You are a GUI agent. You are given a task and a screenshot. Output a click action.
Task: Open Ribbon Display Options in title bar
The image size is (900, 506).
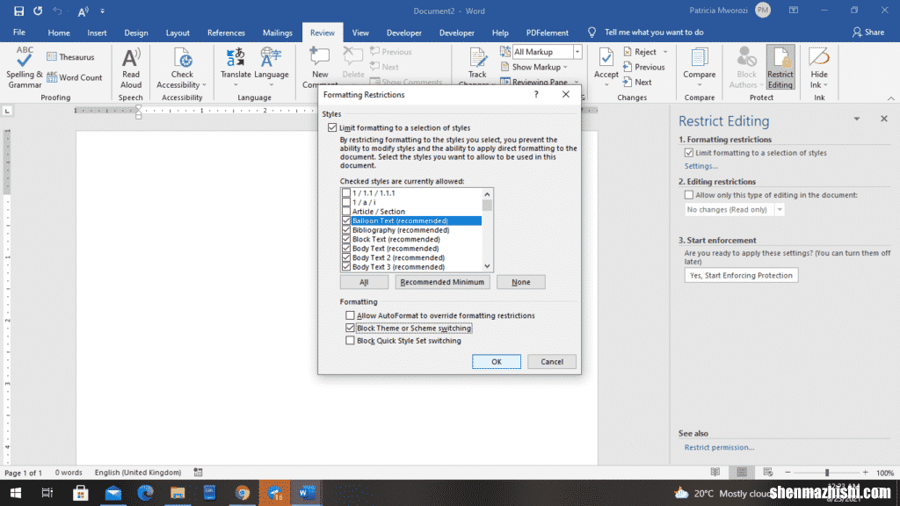[x=794, y=11]
